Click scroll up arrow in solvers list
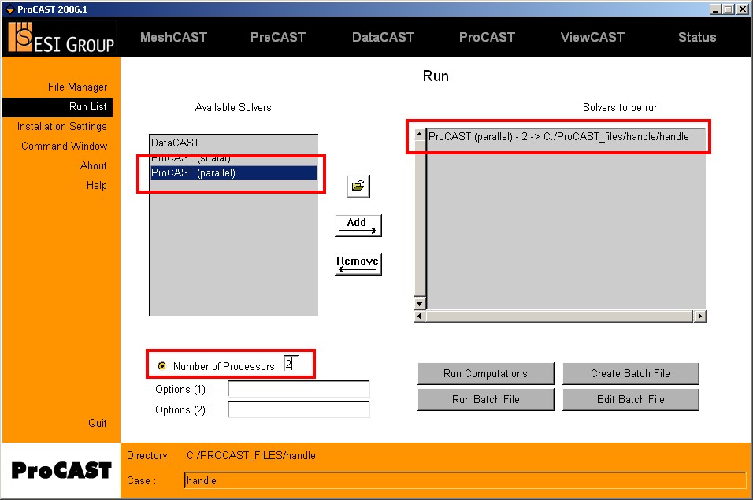 coord(420,135)
